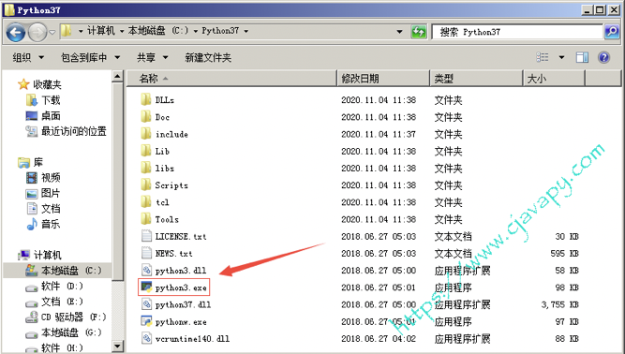Select pythonw.exe application icon

146,322
